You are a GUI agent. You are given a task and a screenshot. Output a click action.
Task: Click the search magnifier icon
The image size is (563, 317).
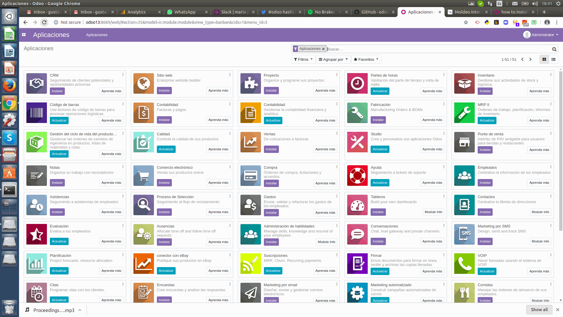coord(554,49)
